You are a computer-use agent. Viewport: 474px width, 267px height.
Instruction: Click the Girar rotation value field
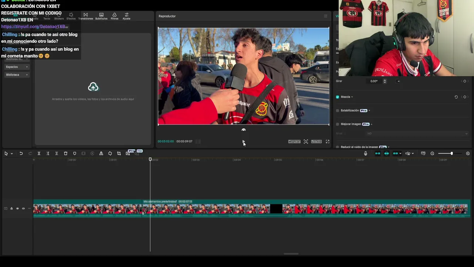pyautogui.click(x=374, y=81)
